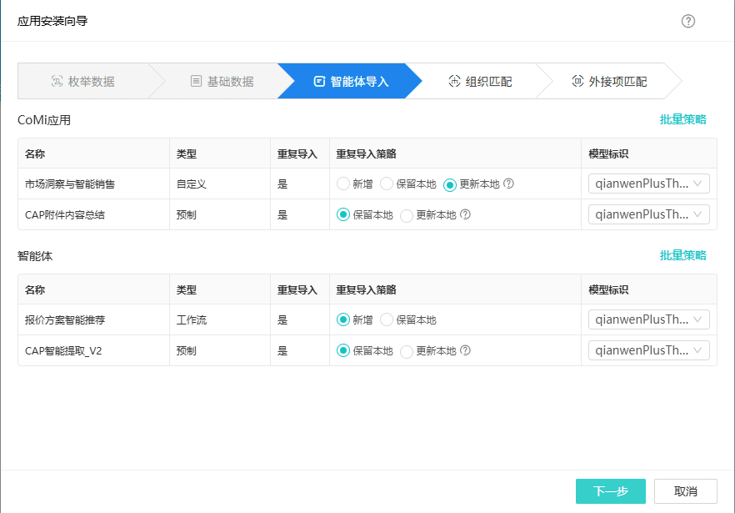The width and height of the screenshot is (735, 513).
Task: Open model dropdown for 报价方案智能推荐
Action: (648, 319)
